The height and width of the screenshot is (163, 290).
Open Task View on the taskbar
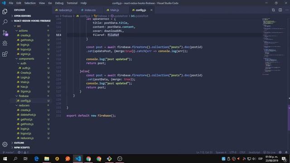(x=25, y=159)
